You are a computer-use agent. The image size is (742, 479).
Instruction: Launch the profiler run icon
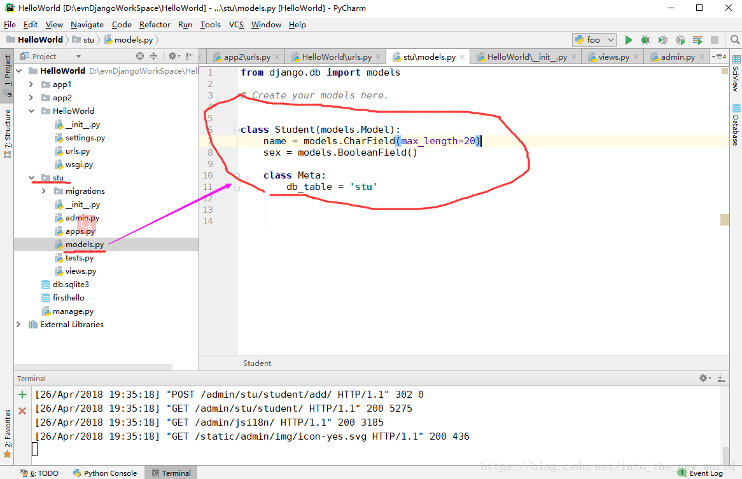(680, 40)
